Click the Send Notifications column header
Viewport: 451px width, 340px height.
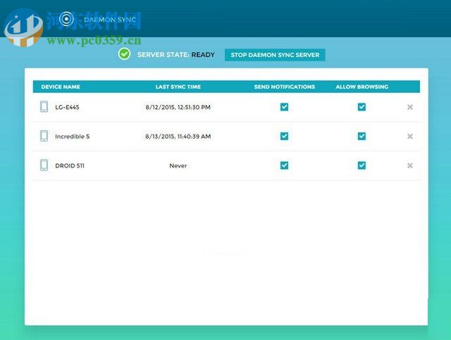(285, 87)
